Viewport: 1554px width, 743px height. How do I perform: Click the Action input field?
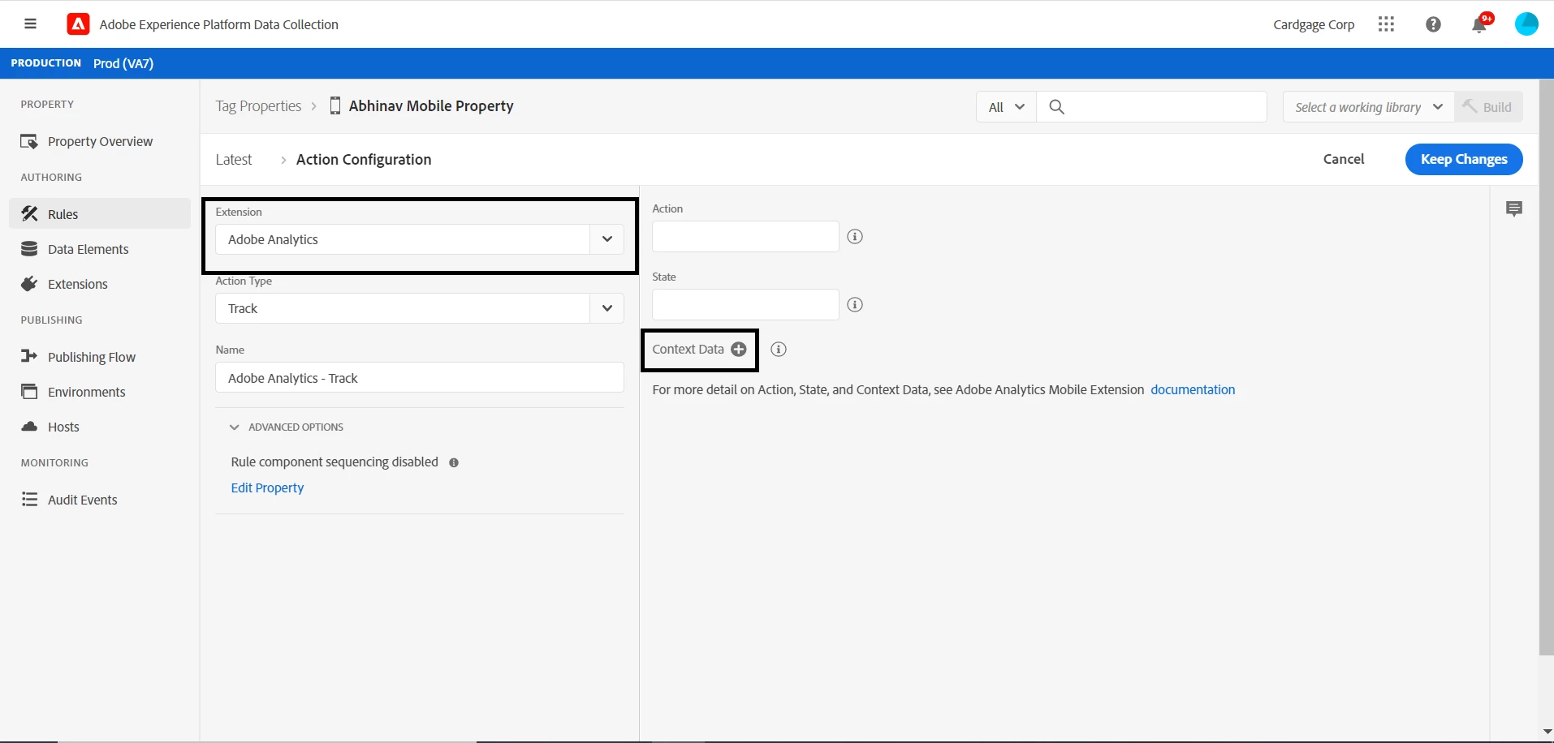point(745,237)
